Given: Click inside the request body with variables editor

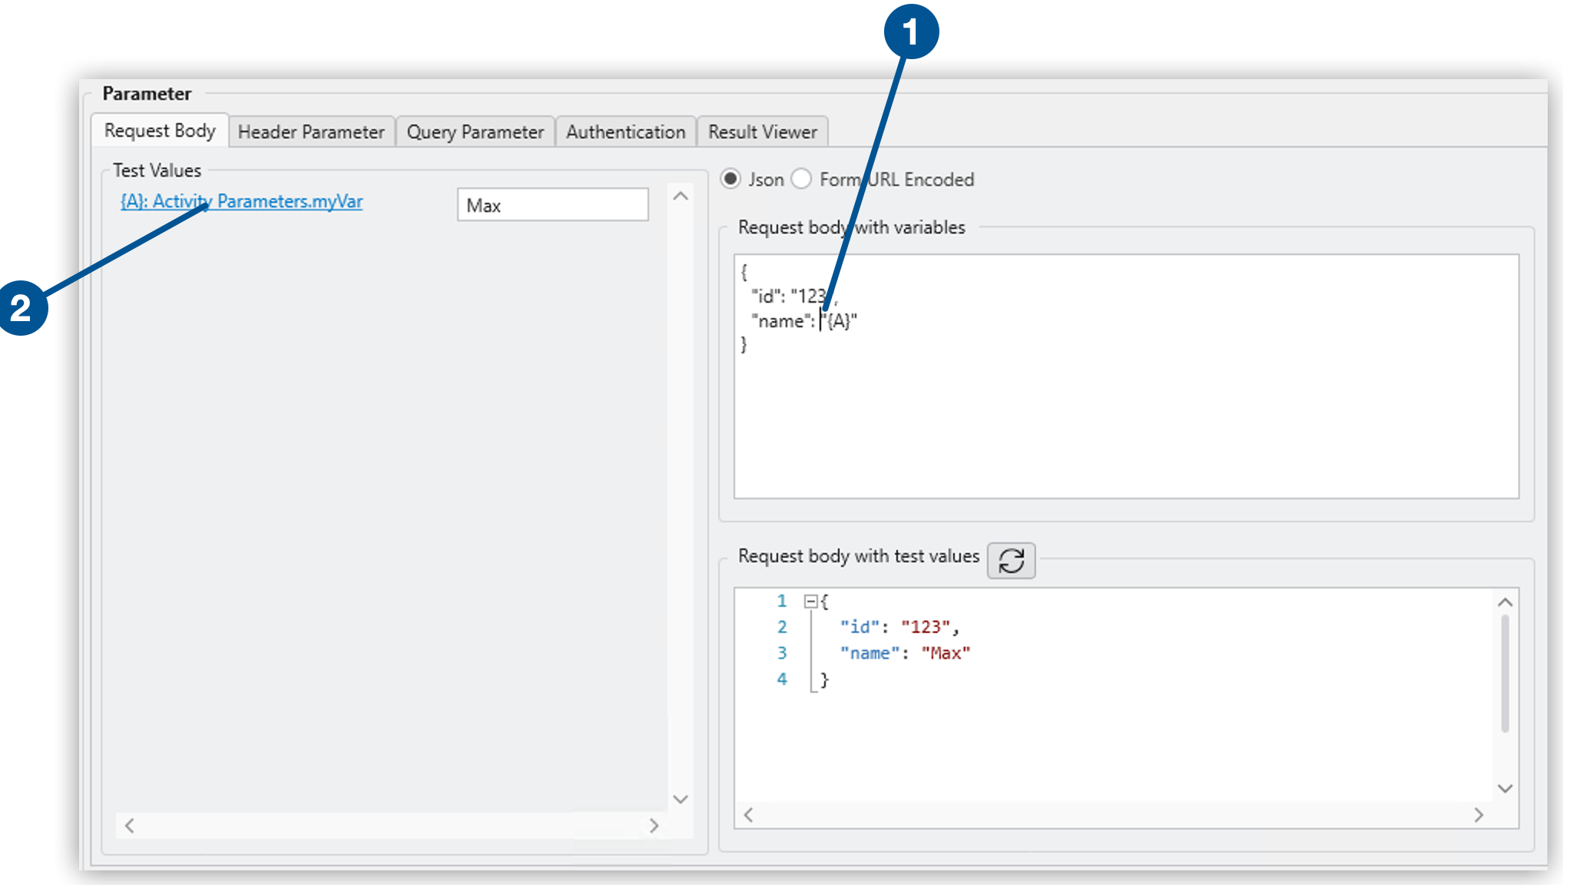Looking at the screenshot, I should click(1125, 415).
